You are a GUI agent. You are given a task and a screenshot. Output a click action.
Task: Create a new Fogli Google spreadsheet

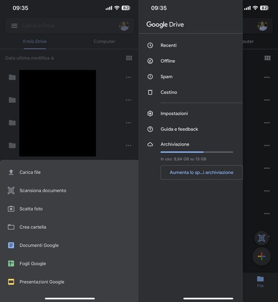click(32, 264)
